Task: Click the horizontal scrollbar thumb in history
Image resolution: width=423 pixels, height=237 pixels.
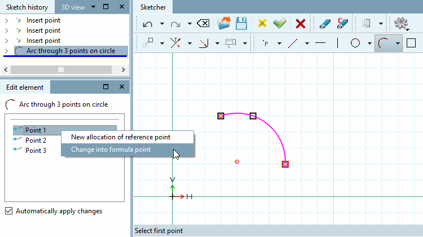Action: click(61, 69)
